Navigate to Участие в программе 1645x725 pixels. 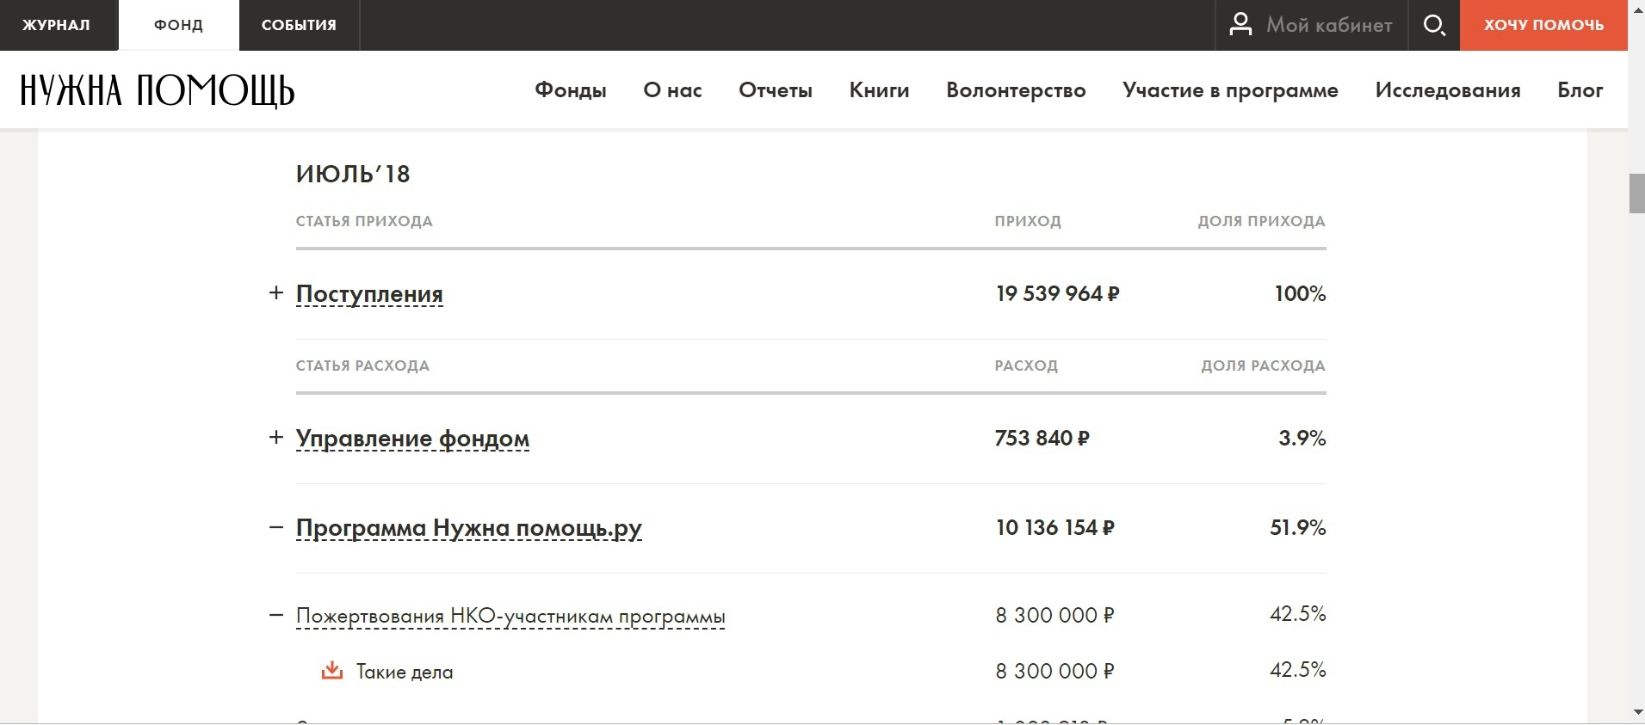pos(1230,90)
